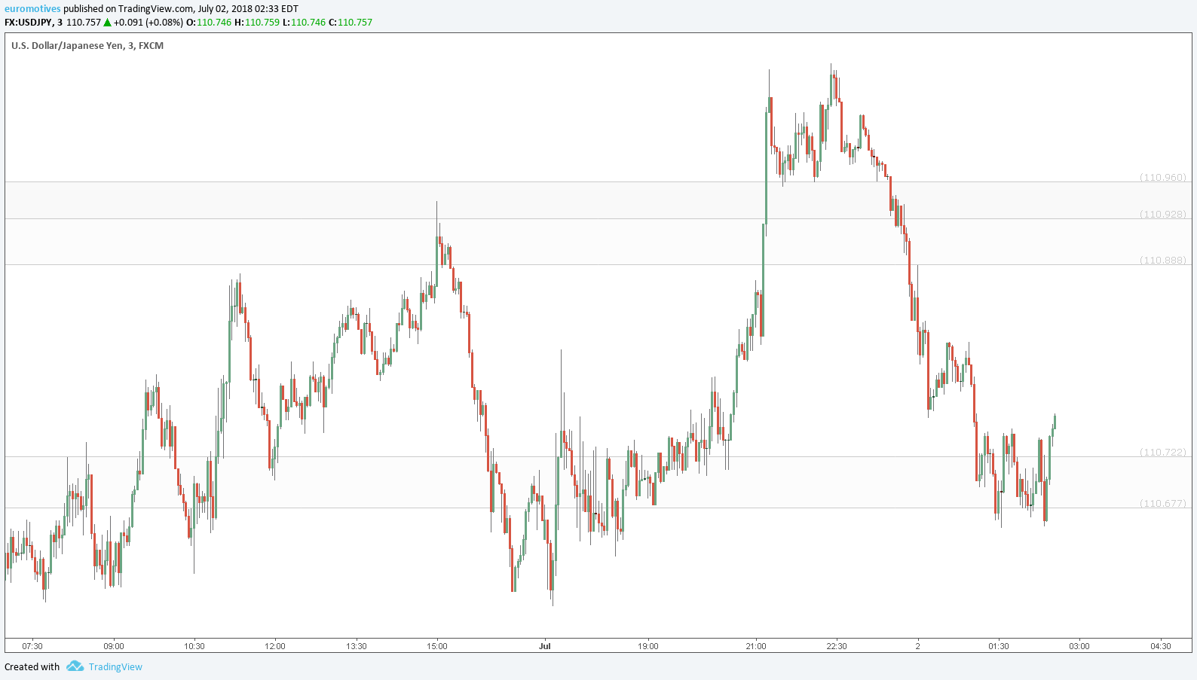Click the 110.677 price level label
Screen dimensions: 1197x680
(x=1163, y=504)
